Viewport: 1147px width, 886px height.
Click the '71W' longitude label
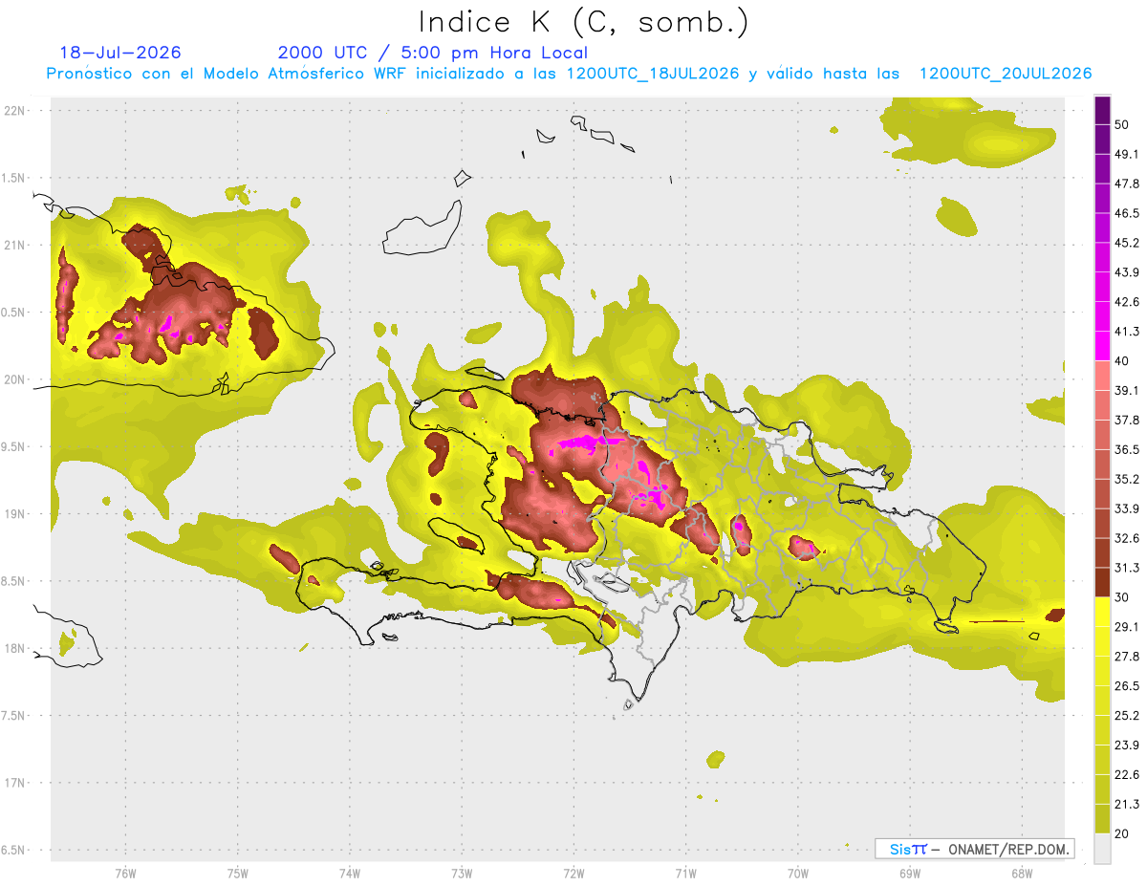click(685, 873)
